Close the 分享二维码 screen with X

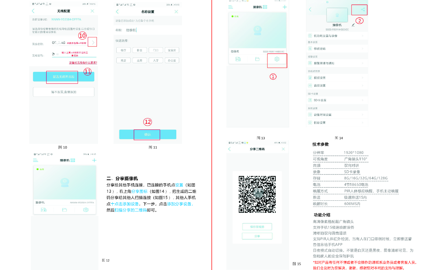point(283,149)
